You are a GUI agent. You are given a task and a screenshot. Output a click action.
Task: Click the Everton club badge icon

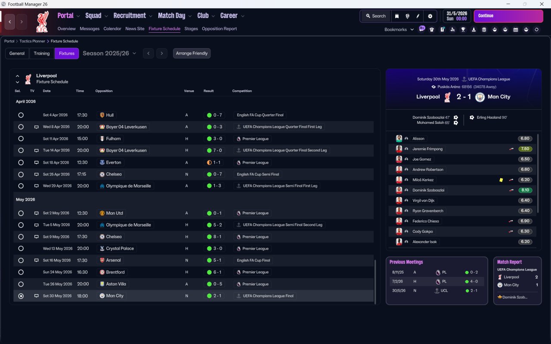[102, 163]
